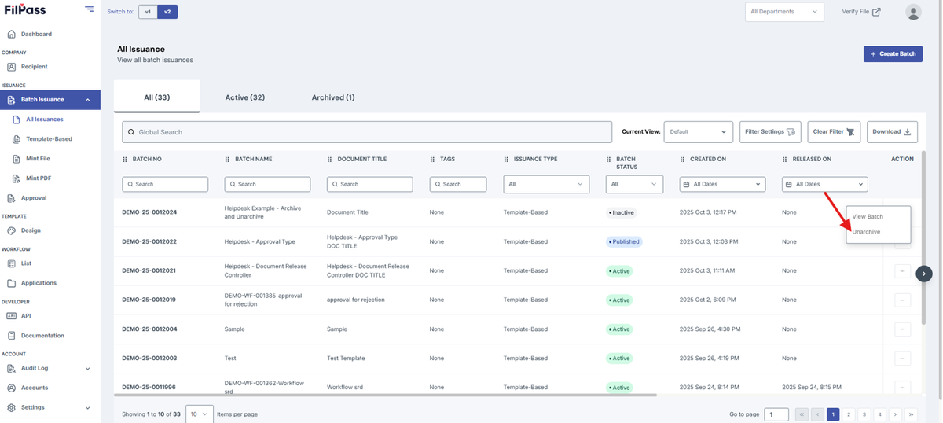The image size is (943, 423).
Task: Click the Download button
Action: (x=892, y=132)
